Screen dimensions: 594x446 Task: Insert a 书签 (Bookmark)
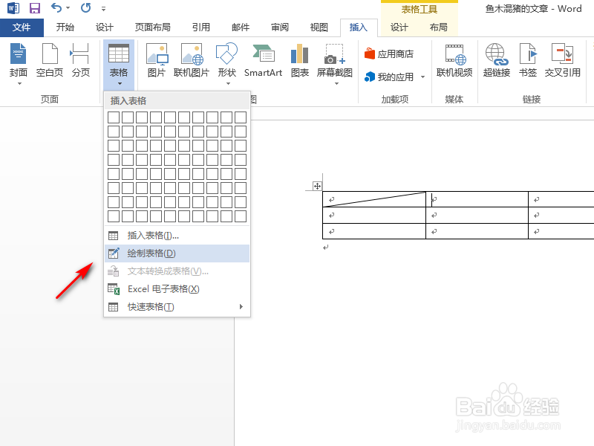(528, 60)
